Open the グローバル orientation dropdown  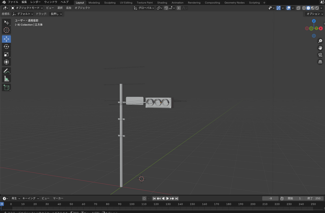coord(144,8)
